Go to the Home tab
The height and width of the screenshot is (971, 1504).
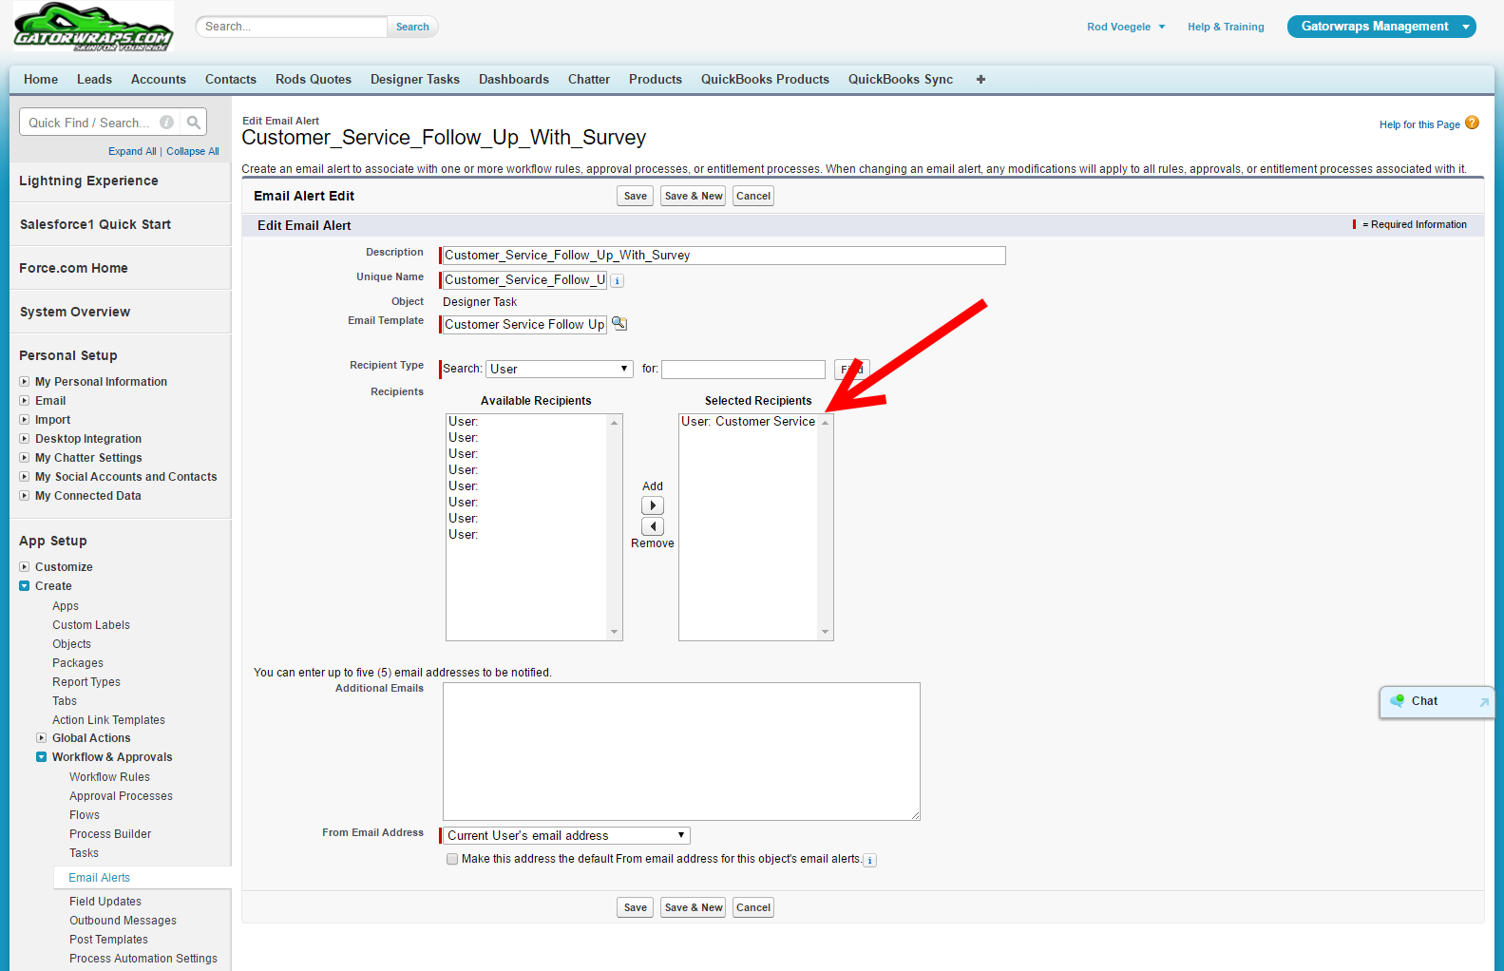41,80
